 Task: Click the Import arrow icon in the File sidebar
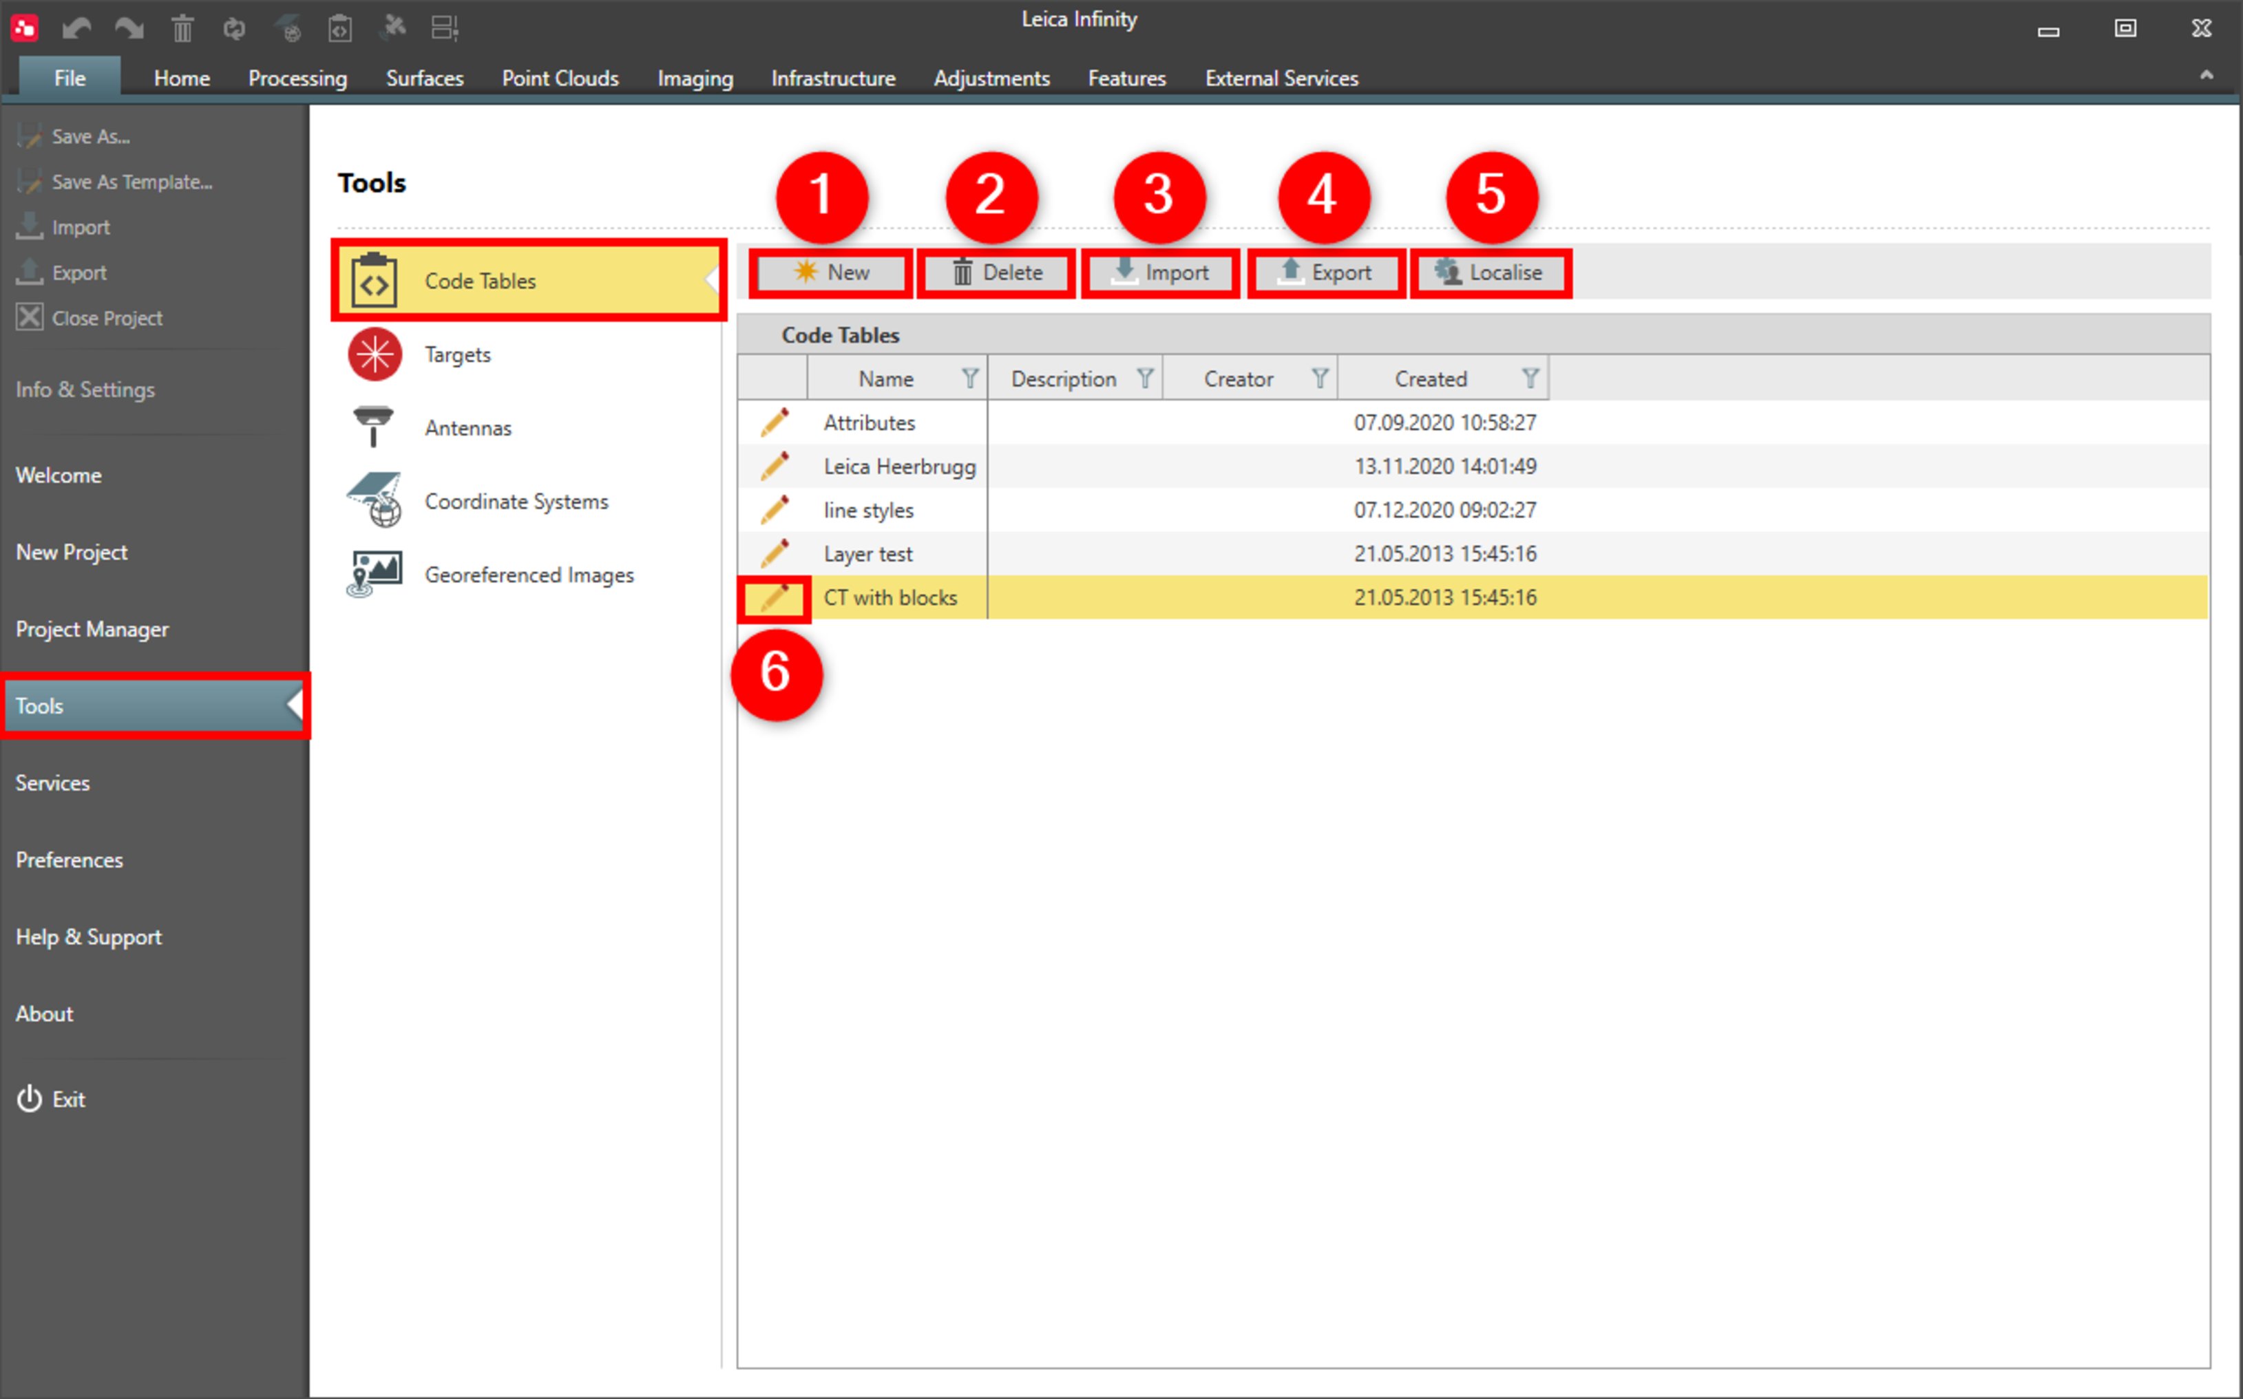coord(30,226)
